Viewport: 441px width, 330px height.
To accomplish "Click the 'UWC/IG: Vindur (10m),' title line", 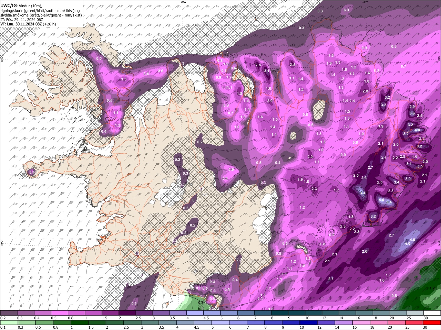I will (21, 5).
